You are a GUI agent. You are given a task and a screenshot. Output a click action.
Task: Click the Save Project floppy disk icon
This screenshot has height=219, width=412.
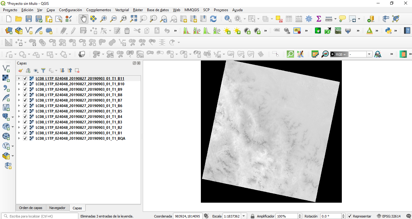click(29, 19)
